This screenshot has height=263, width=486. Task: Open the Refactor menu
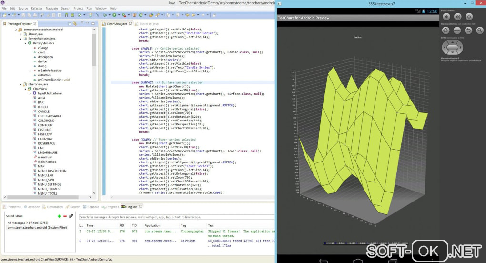(36, 8)
